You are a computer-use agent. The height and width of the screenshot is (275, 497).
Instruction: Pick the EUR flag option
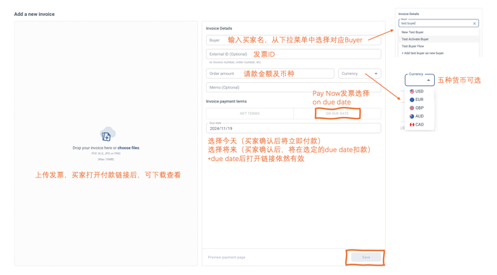click(x=417, y=100)
